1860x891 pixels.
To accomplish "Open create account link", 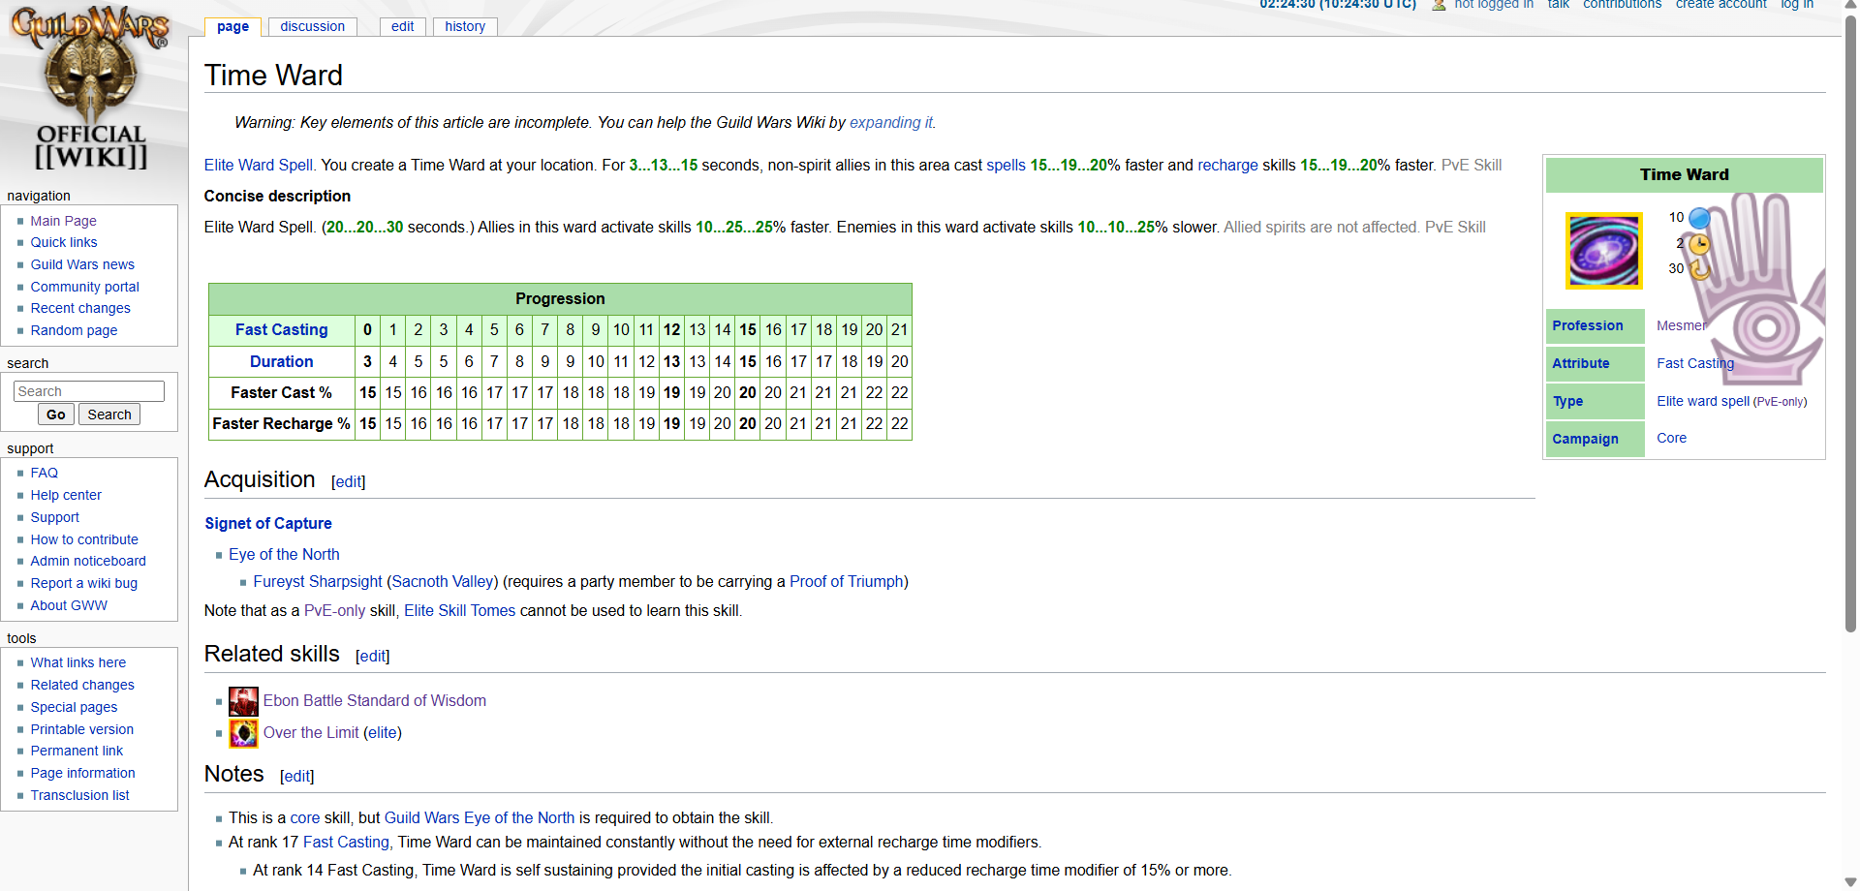I will [1720, 5].
